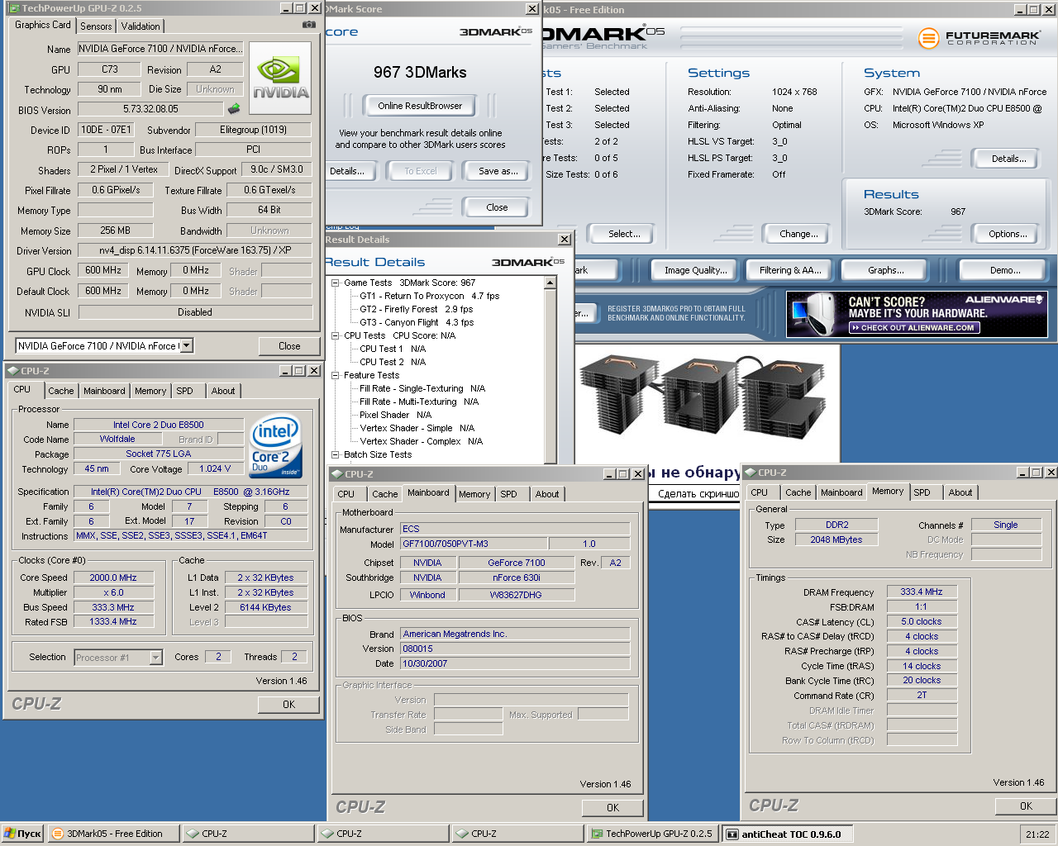The width and height of the screenshot is (1058, 846).
Task: Click OK in the CPU-Z window showing the Memory tab
Action: 1026,806
